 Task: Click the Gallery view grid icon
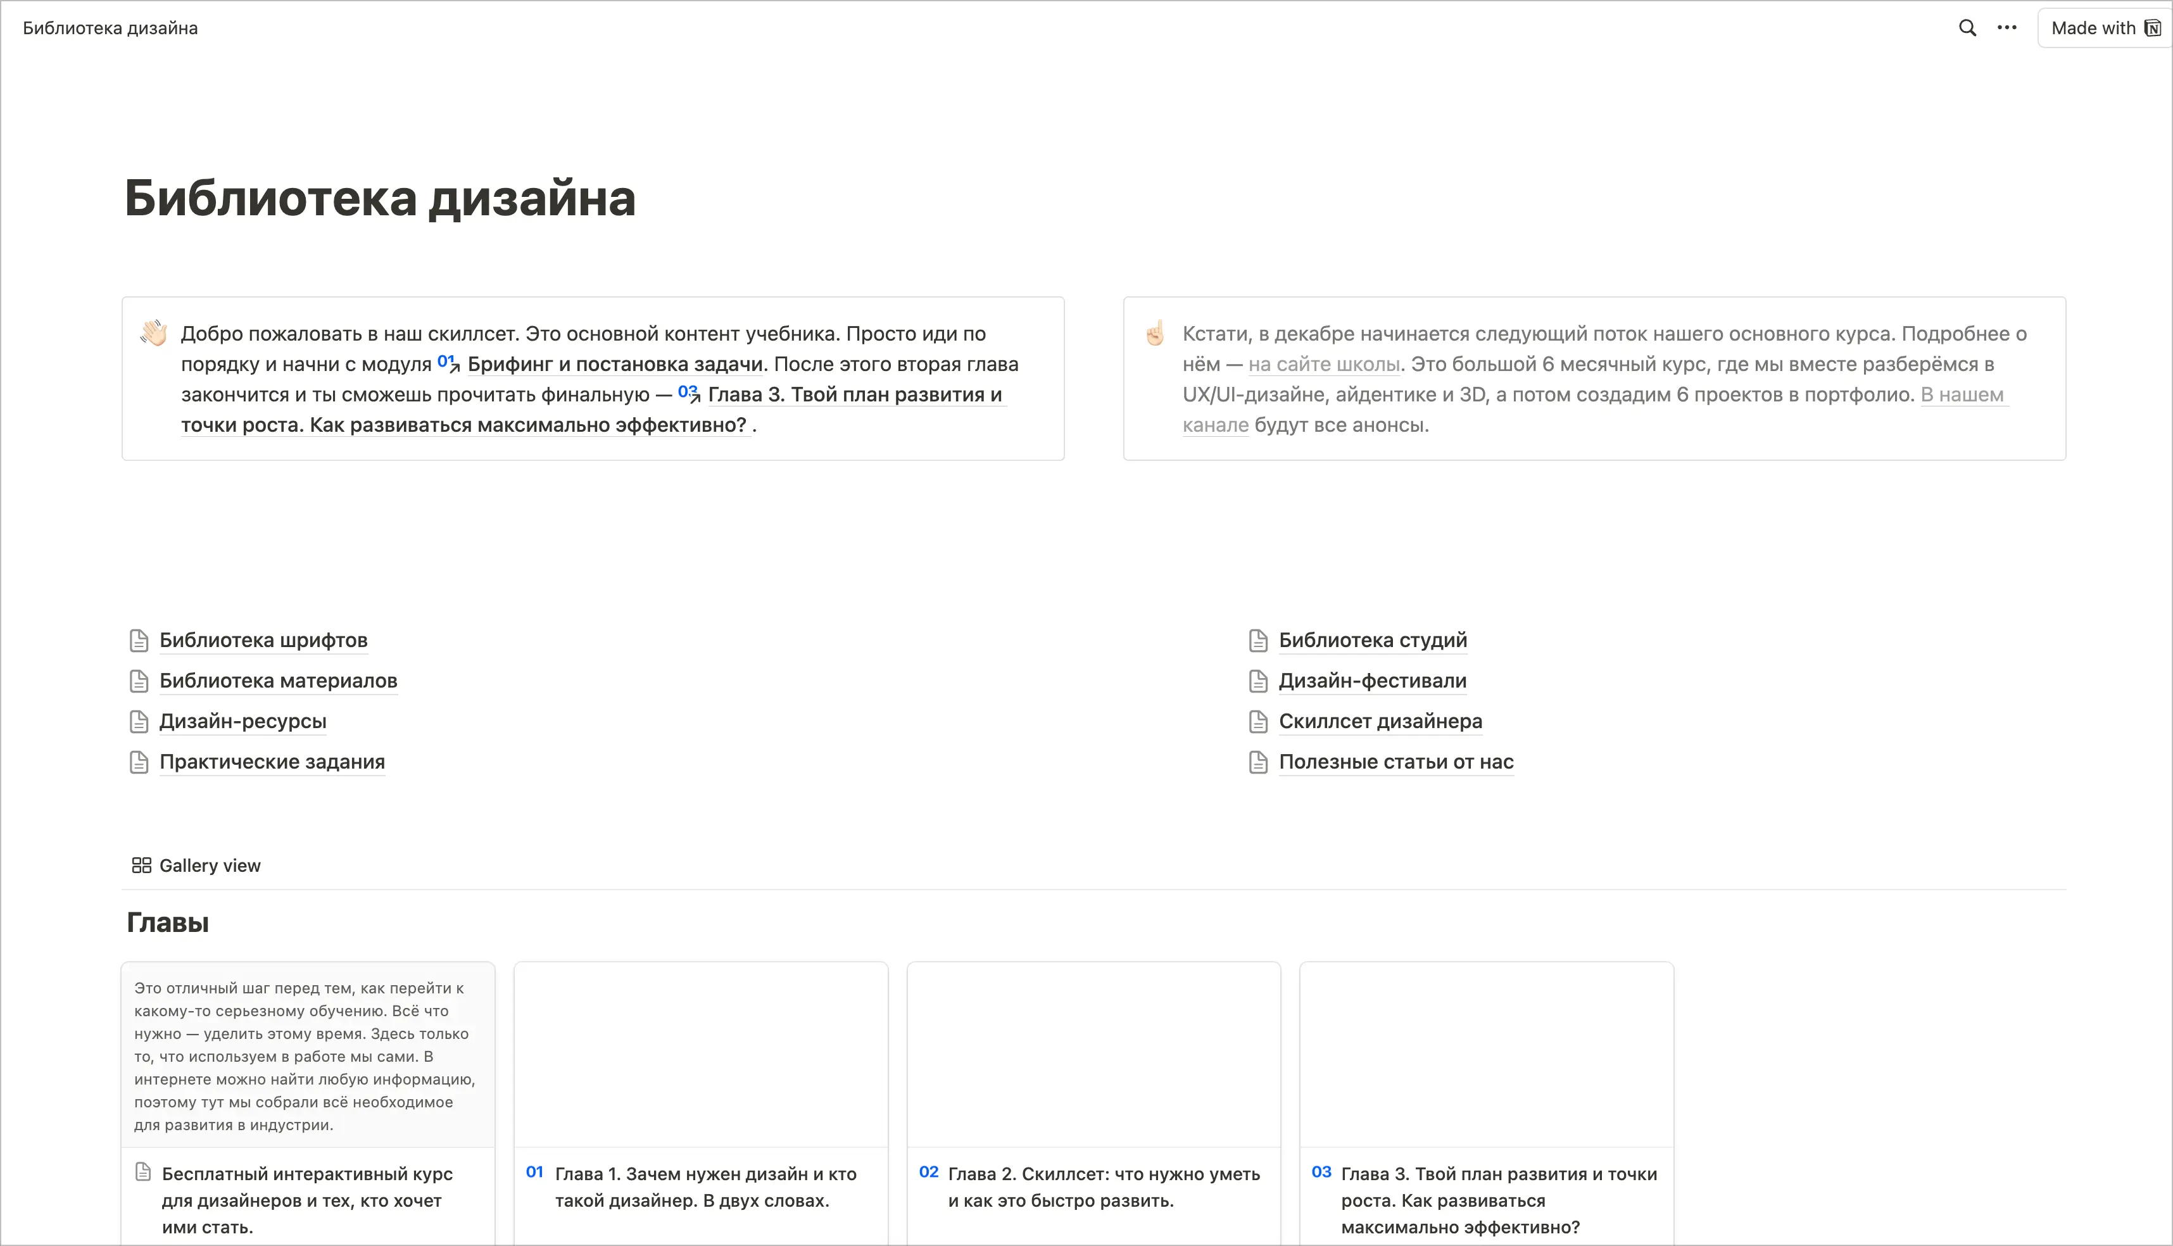[141, 865]
